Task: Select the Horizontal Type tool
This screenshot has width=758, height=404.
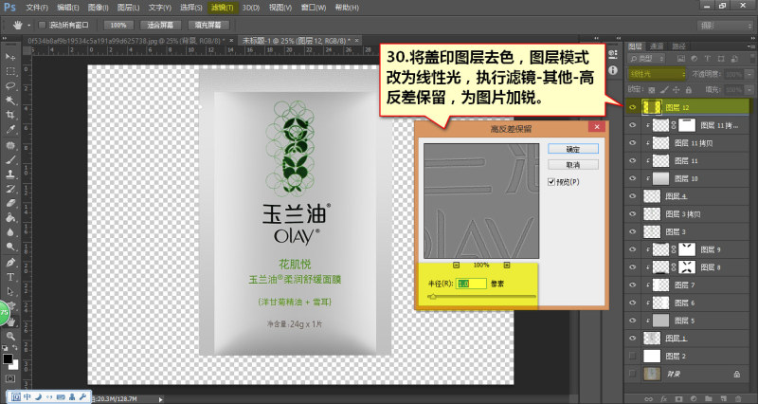Action: click(x=10, y=277)
